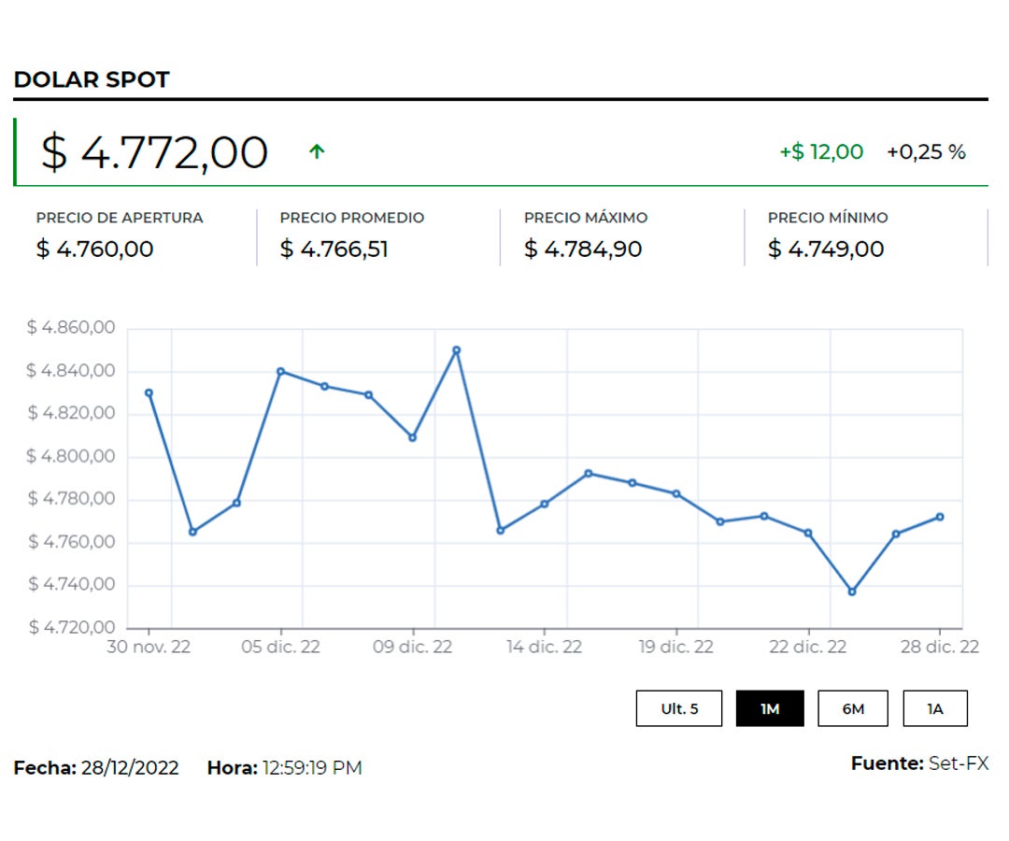Click the +$ 12,00 change value

click(x=821, y=152)
